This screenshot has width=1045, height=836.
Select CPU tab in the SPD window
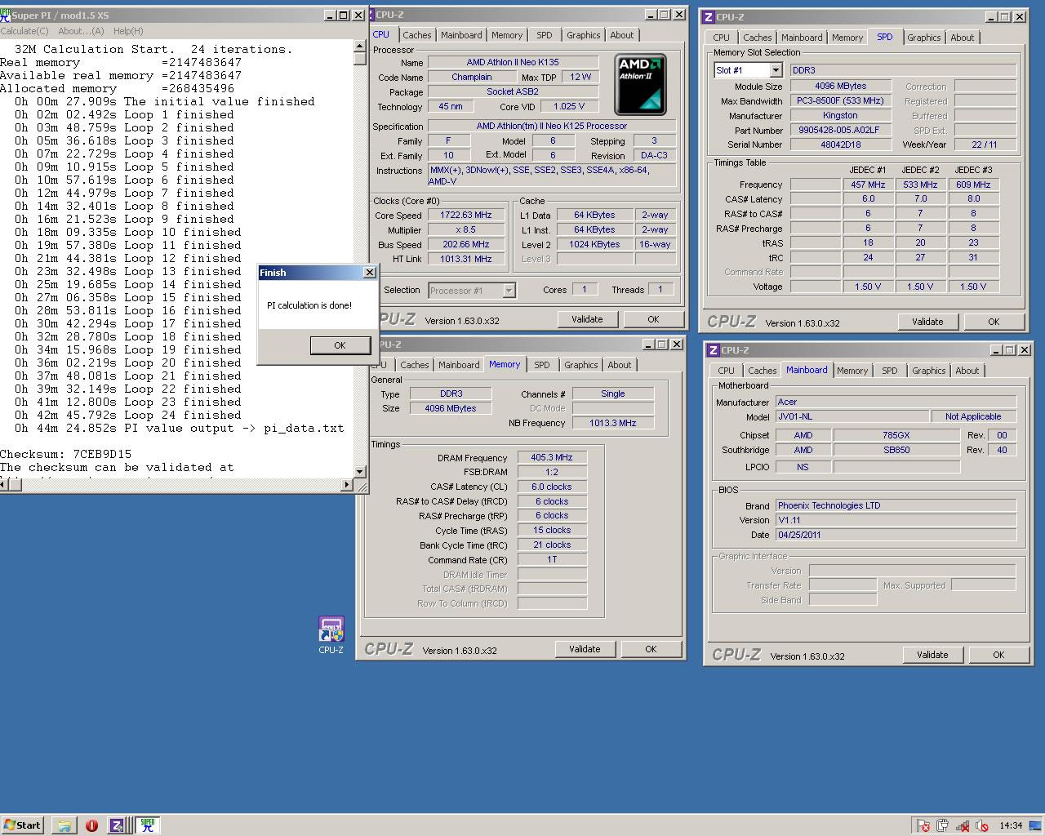pos(721,38)
